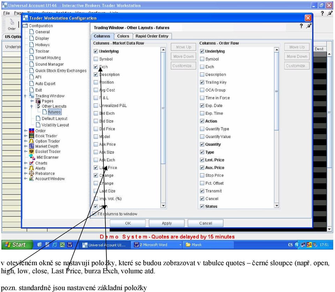Screen dimensions: 335x292
Task: Click the Order toolbar icon in the main window
Action: (x=12, y=24)
